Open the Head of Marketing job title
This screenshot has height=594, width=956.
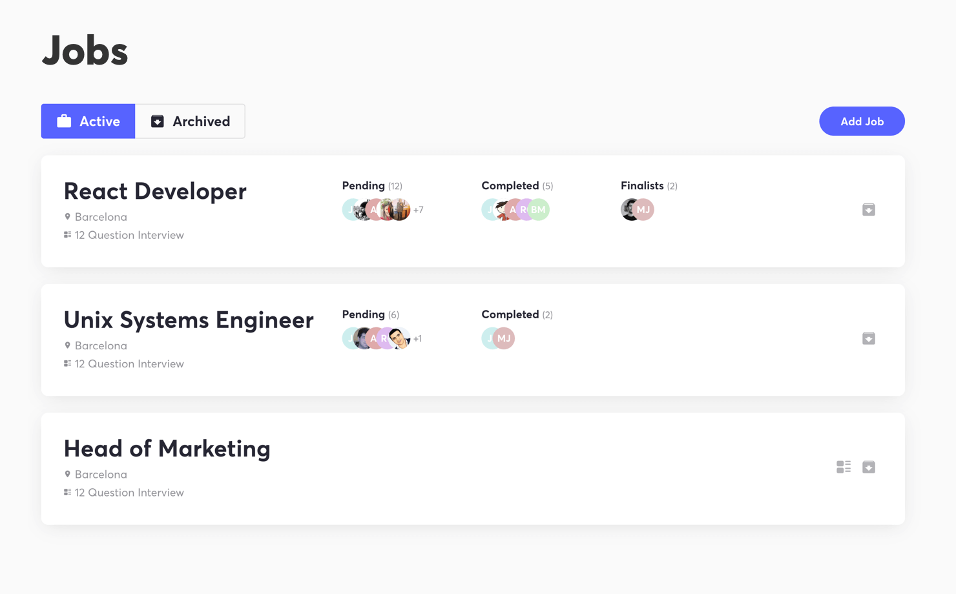click(x=167, y=449)
